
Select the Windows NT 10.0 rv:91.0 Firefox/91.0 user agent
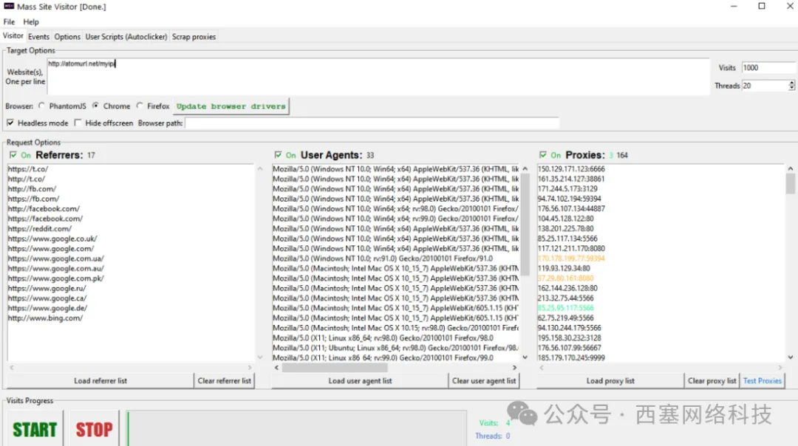coord(383,259)
